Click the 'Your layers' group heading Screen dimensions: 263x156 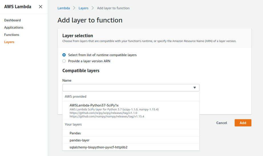pos(73,124)
